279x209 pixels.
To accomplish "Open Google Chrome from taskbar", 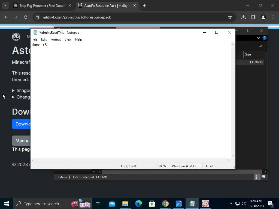I will pos(165,204).
